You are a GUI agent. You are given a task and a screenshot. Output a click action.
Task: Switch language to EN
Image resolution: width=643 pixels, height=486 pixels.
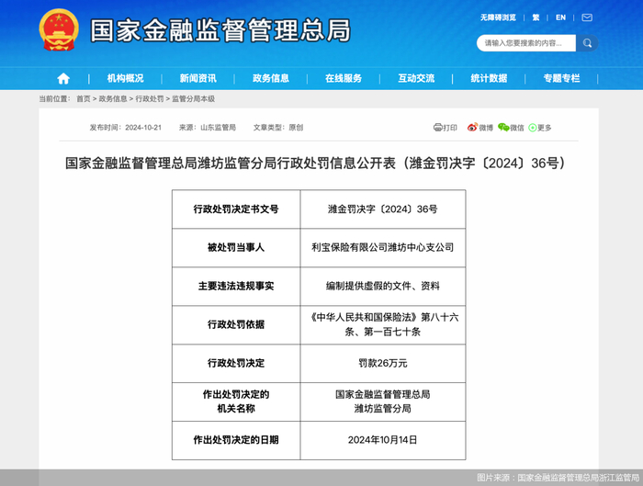pos(560,17)
